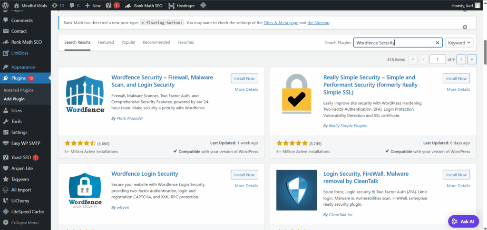This screenshot has height=230, width=487.
Task: Open karl's user avatar
Action: tap(477, 6)
